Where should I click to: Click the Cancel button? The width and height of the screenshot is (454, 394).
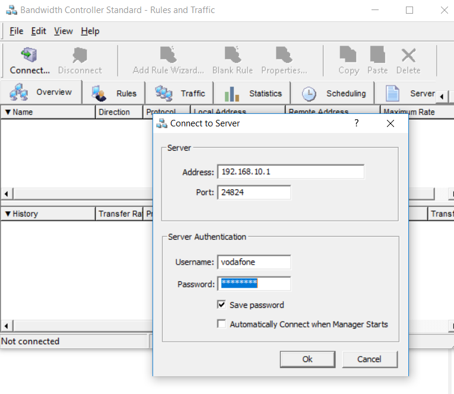click(370, 359)
